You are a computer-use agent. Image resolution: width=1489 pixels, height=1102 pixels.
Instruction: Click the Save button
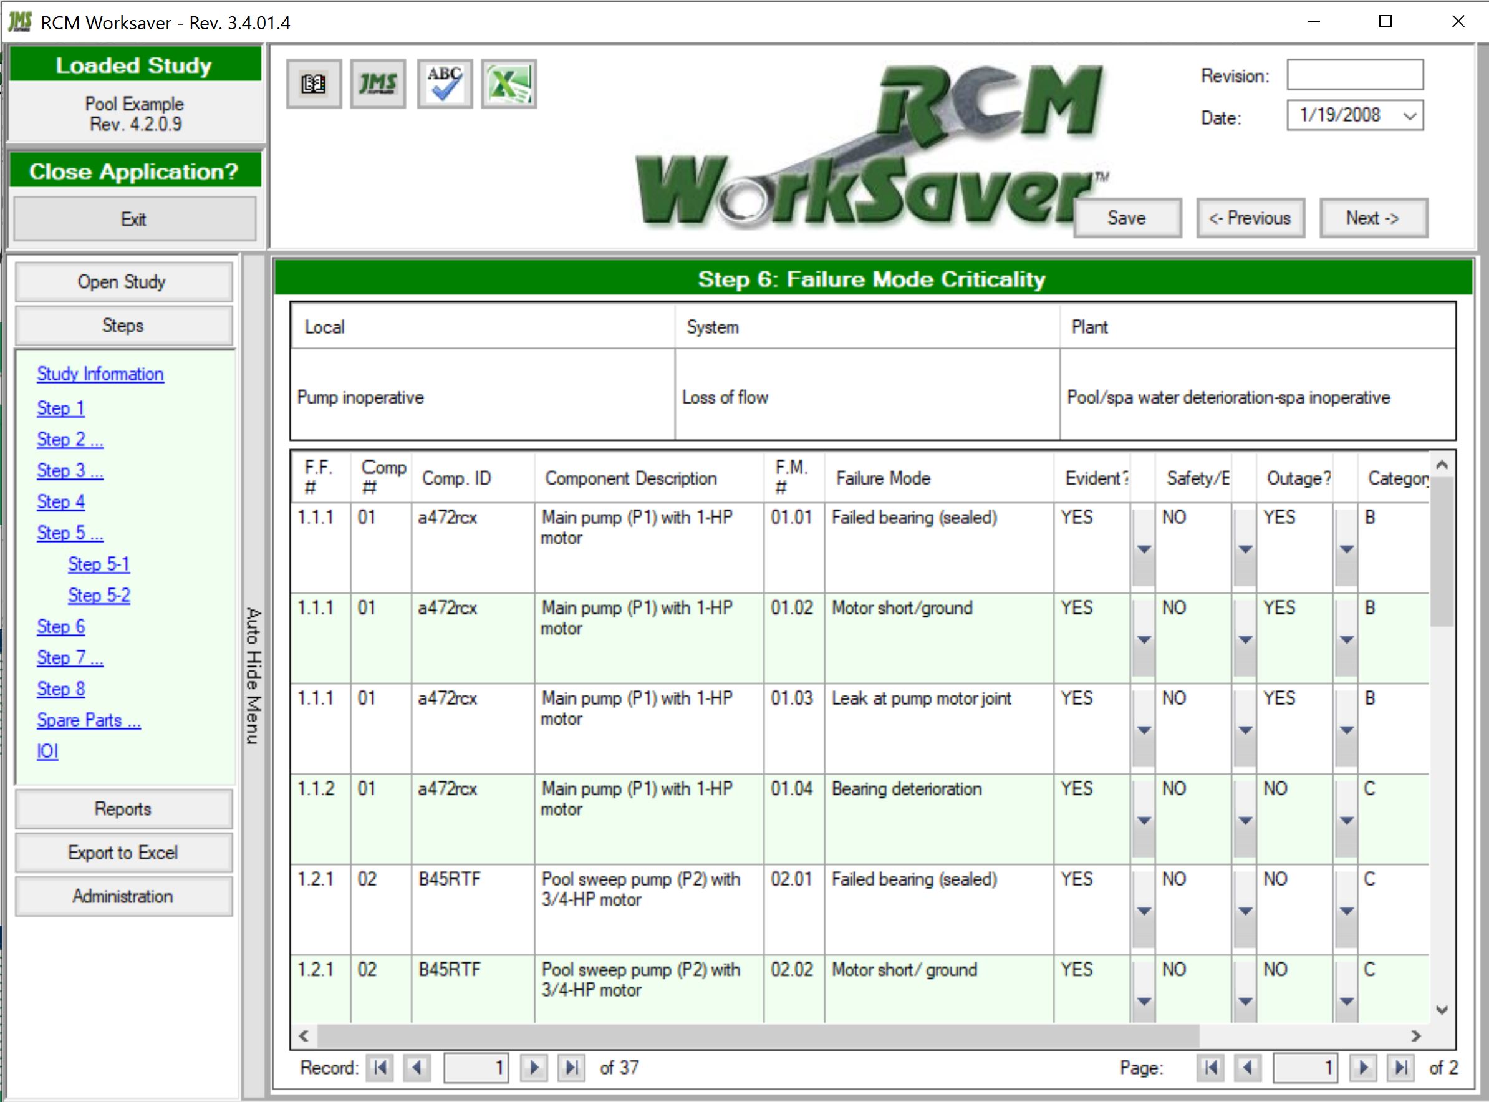1127,218
